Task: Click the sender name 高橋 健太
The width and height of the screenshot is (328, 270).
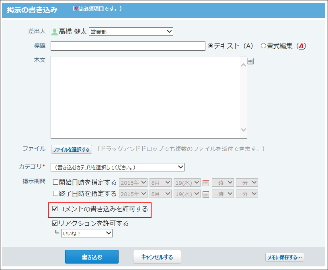Action: pos(73,32)
